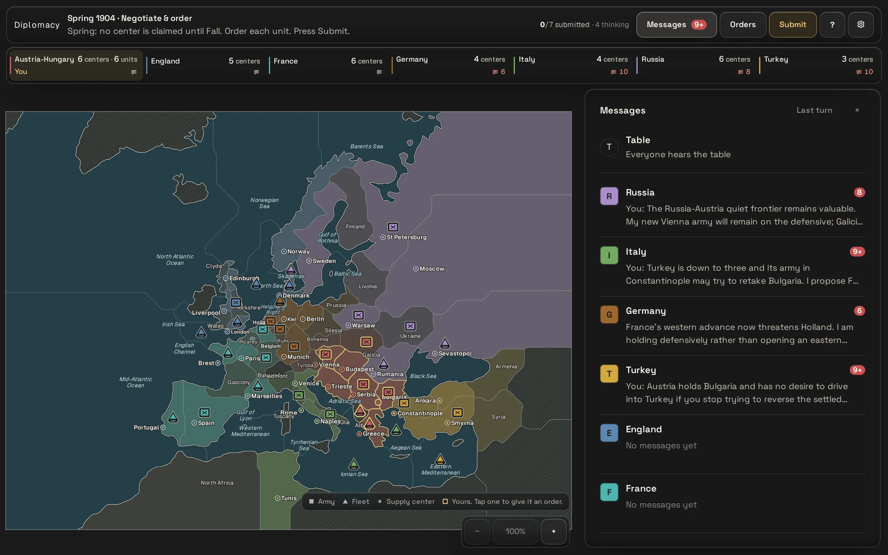888x555 pixels.
Task: Click the French army in Spain
Action: coord(204,413)
